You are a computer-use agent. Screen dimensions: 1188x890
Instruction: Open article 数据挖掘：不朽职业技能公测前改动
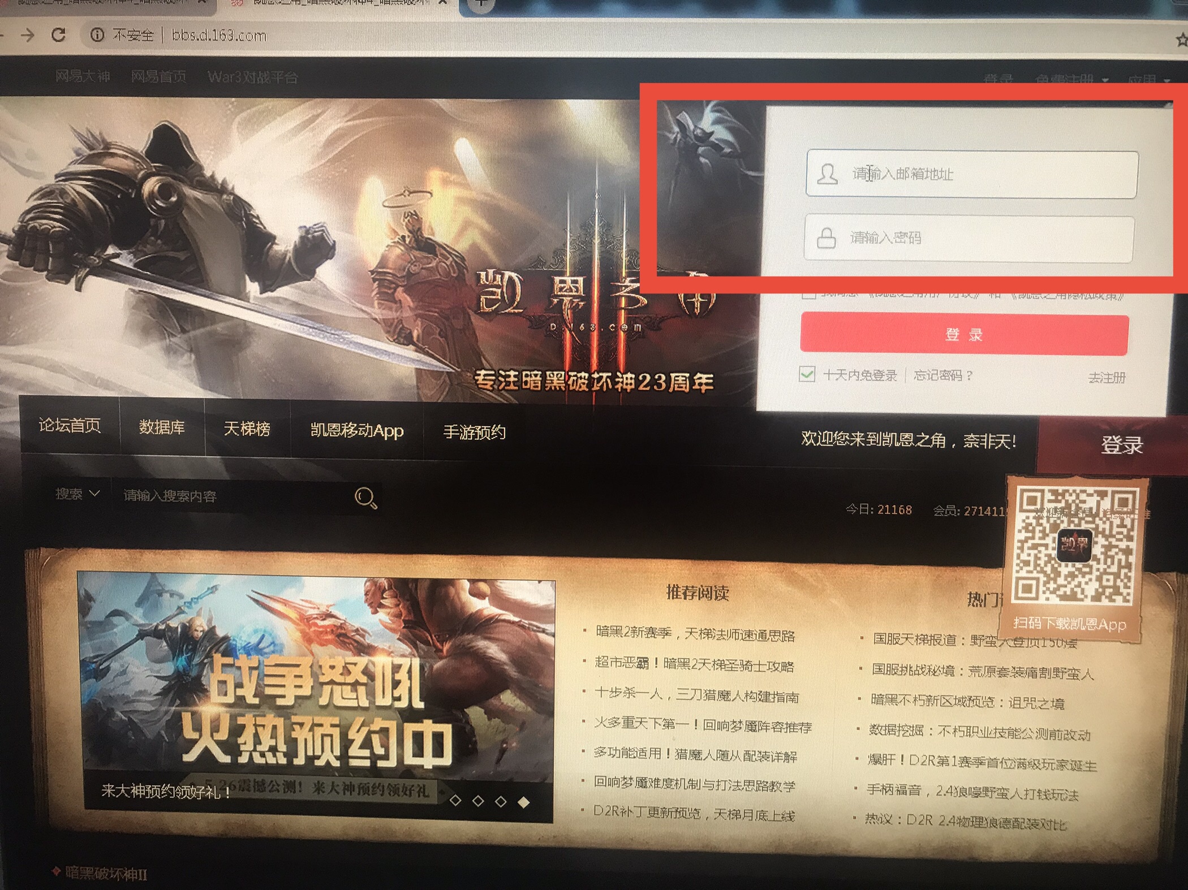(x=980, y=733)
